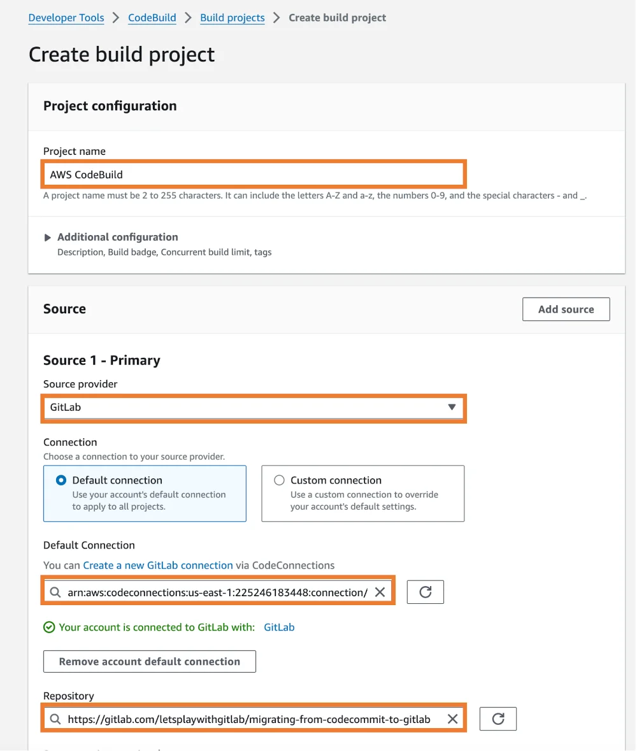Clear the Repository field with the X

(452, 719)
